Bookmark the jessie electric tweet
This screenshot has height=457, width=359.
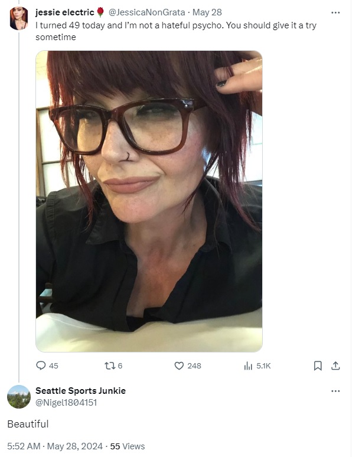pyautogui.click(x=318, y=365)
